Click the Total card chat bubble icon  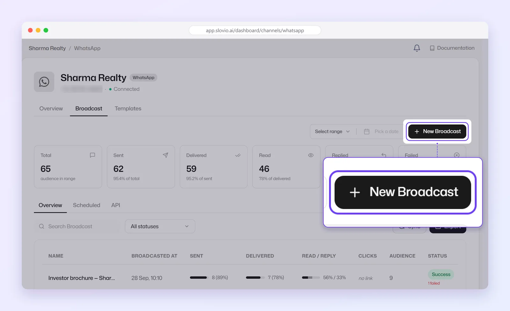pyautogui.click(x=92, y=155)
